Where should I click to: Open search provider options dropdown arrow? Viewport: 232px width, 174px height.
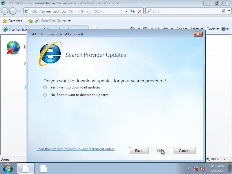[x=229, y=11]
